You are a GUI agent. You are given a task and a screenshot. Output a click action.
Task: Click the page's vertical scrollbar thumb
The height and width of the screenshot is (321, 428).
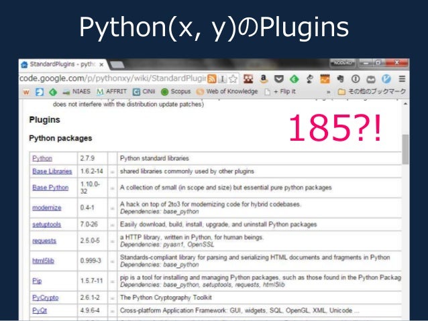[406, 149]
